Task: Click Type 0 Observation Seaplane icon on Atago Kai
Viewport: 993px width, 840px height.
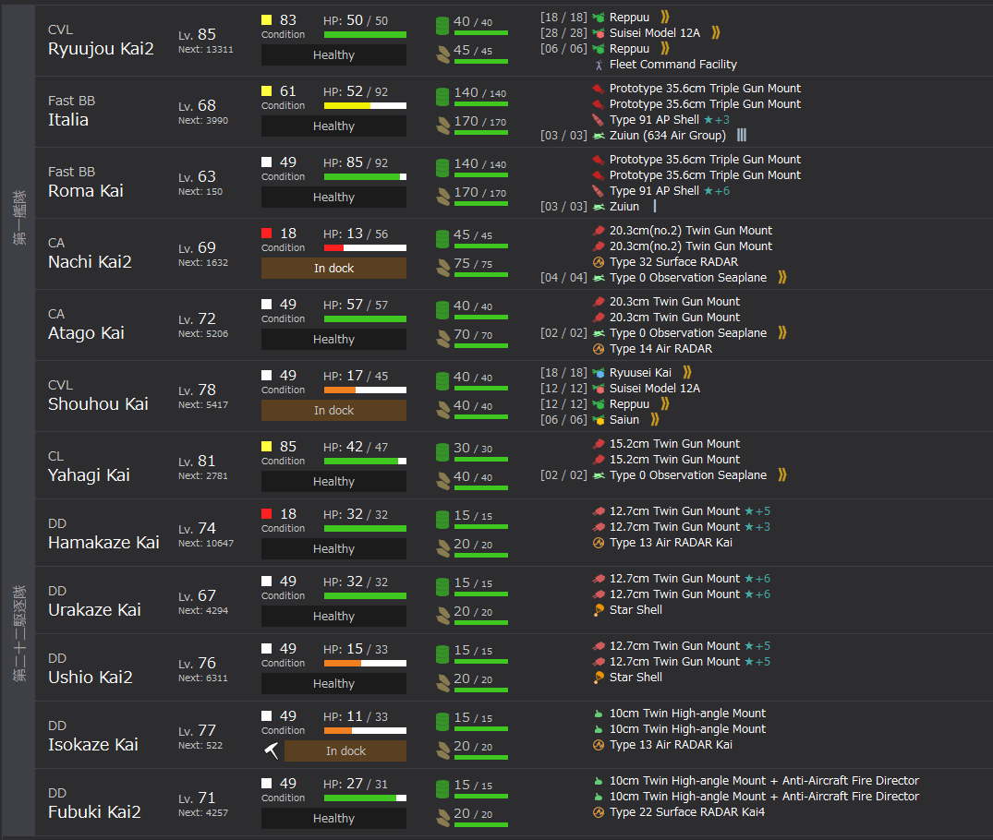Action: (599, 333)
